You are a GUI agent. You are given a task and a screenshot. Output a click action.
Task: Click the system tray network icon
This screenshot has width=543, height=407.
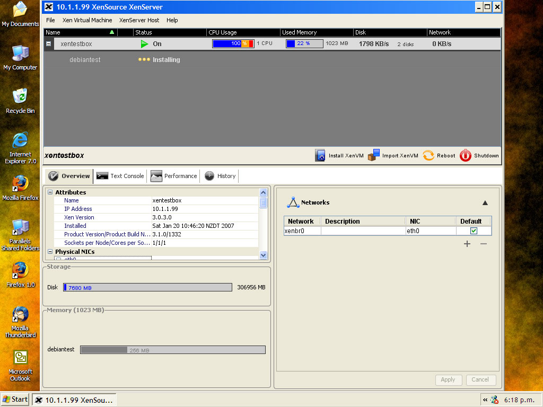495,400
